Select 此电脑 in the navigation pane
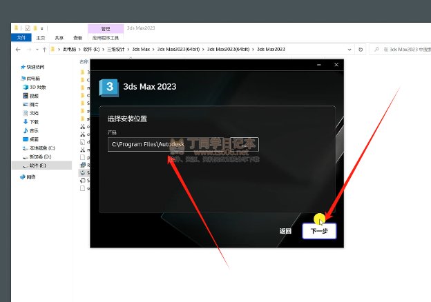Viewport: 431px width, 302px height. tap(33, 79)
